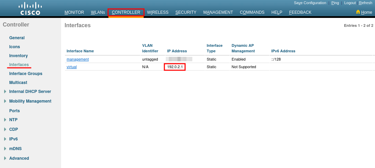The width and height of the screenshot is (375, 168).
Task: Go to the WIRELESS menu
Action: [158, 12]
